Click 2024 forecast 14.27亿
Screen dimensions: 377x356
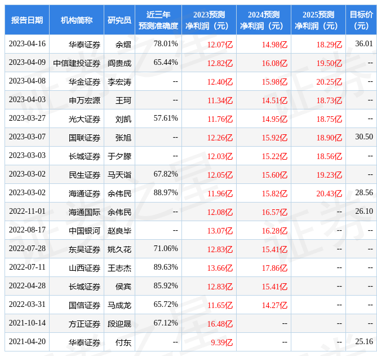[x=274, y=305]
